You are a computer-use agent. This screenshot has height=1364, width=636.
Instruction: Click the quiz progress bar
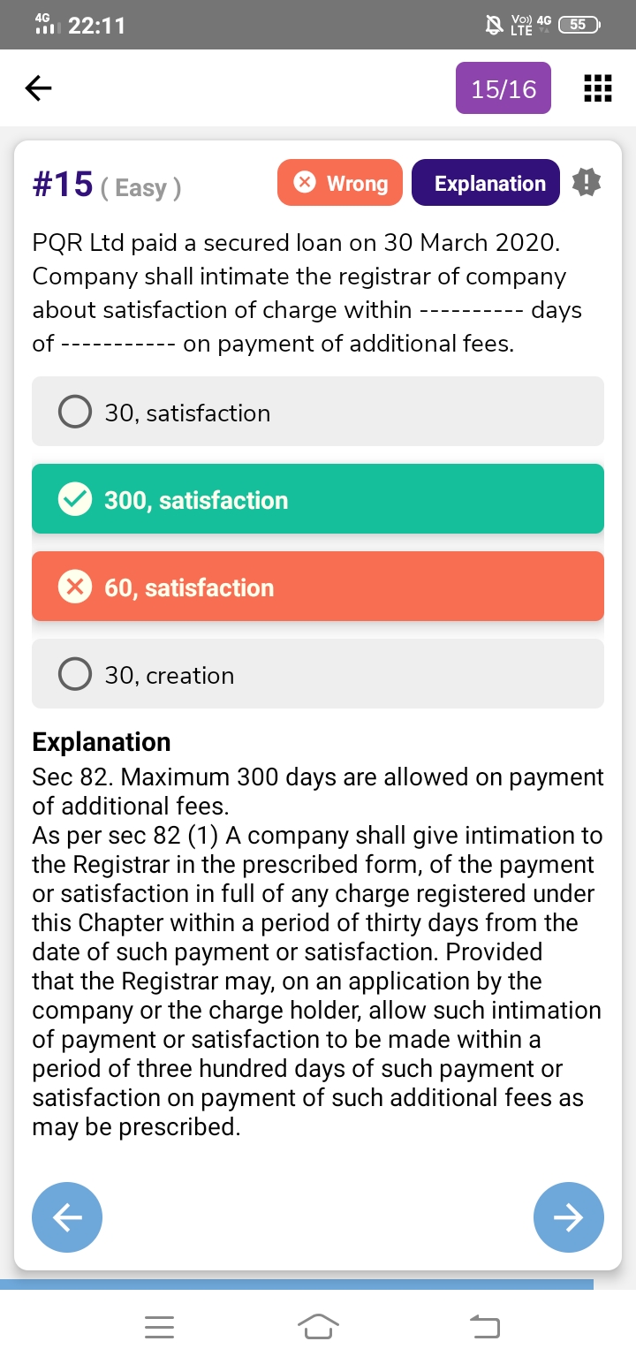pos(297,1284)
